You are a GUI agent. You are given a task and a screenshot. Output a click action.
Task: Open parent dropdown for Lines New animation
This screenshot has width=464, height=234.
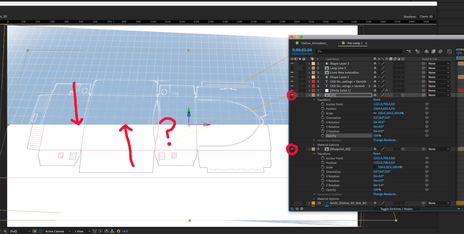pos(439,73)
